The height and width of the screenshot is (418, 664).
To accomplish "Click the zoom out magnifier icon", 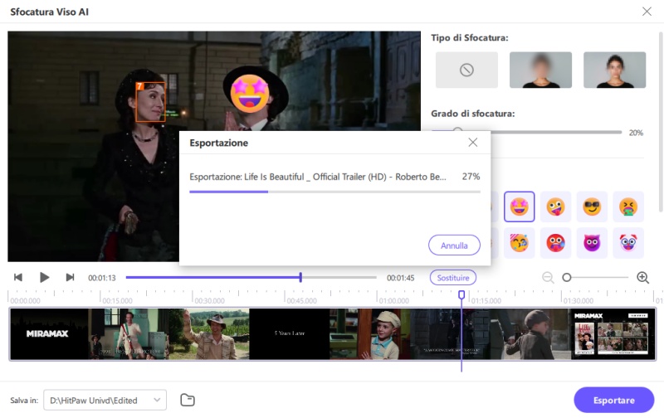I will [548, 278].
